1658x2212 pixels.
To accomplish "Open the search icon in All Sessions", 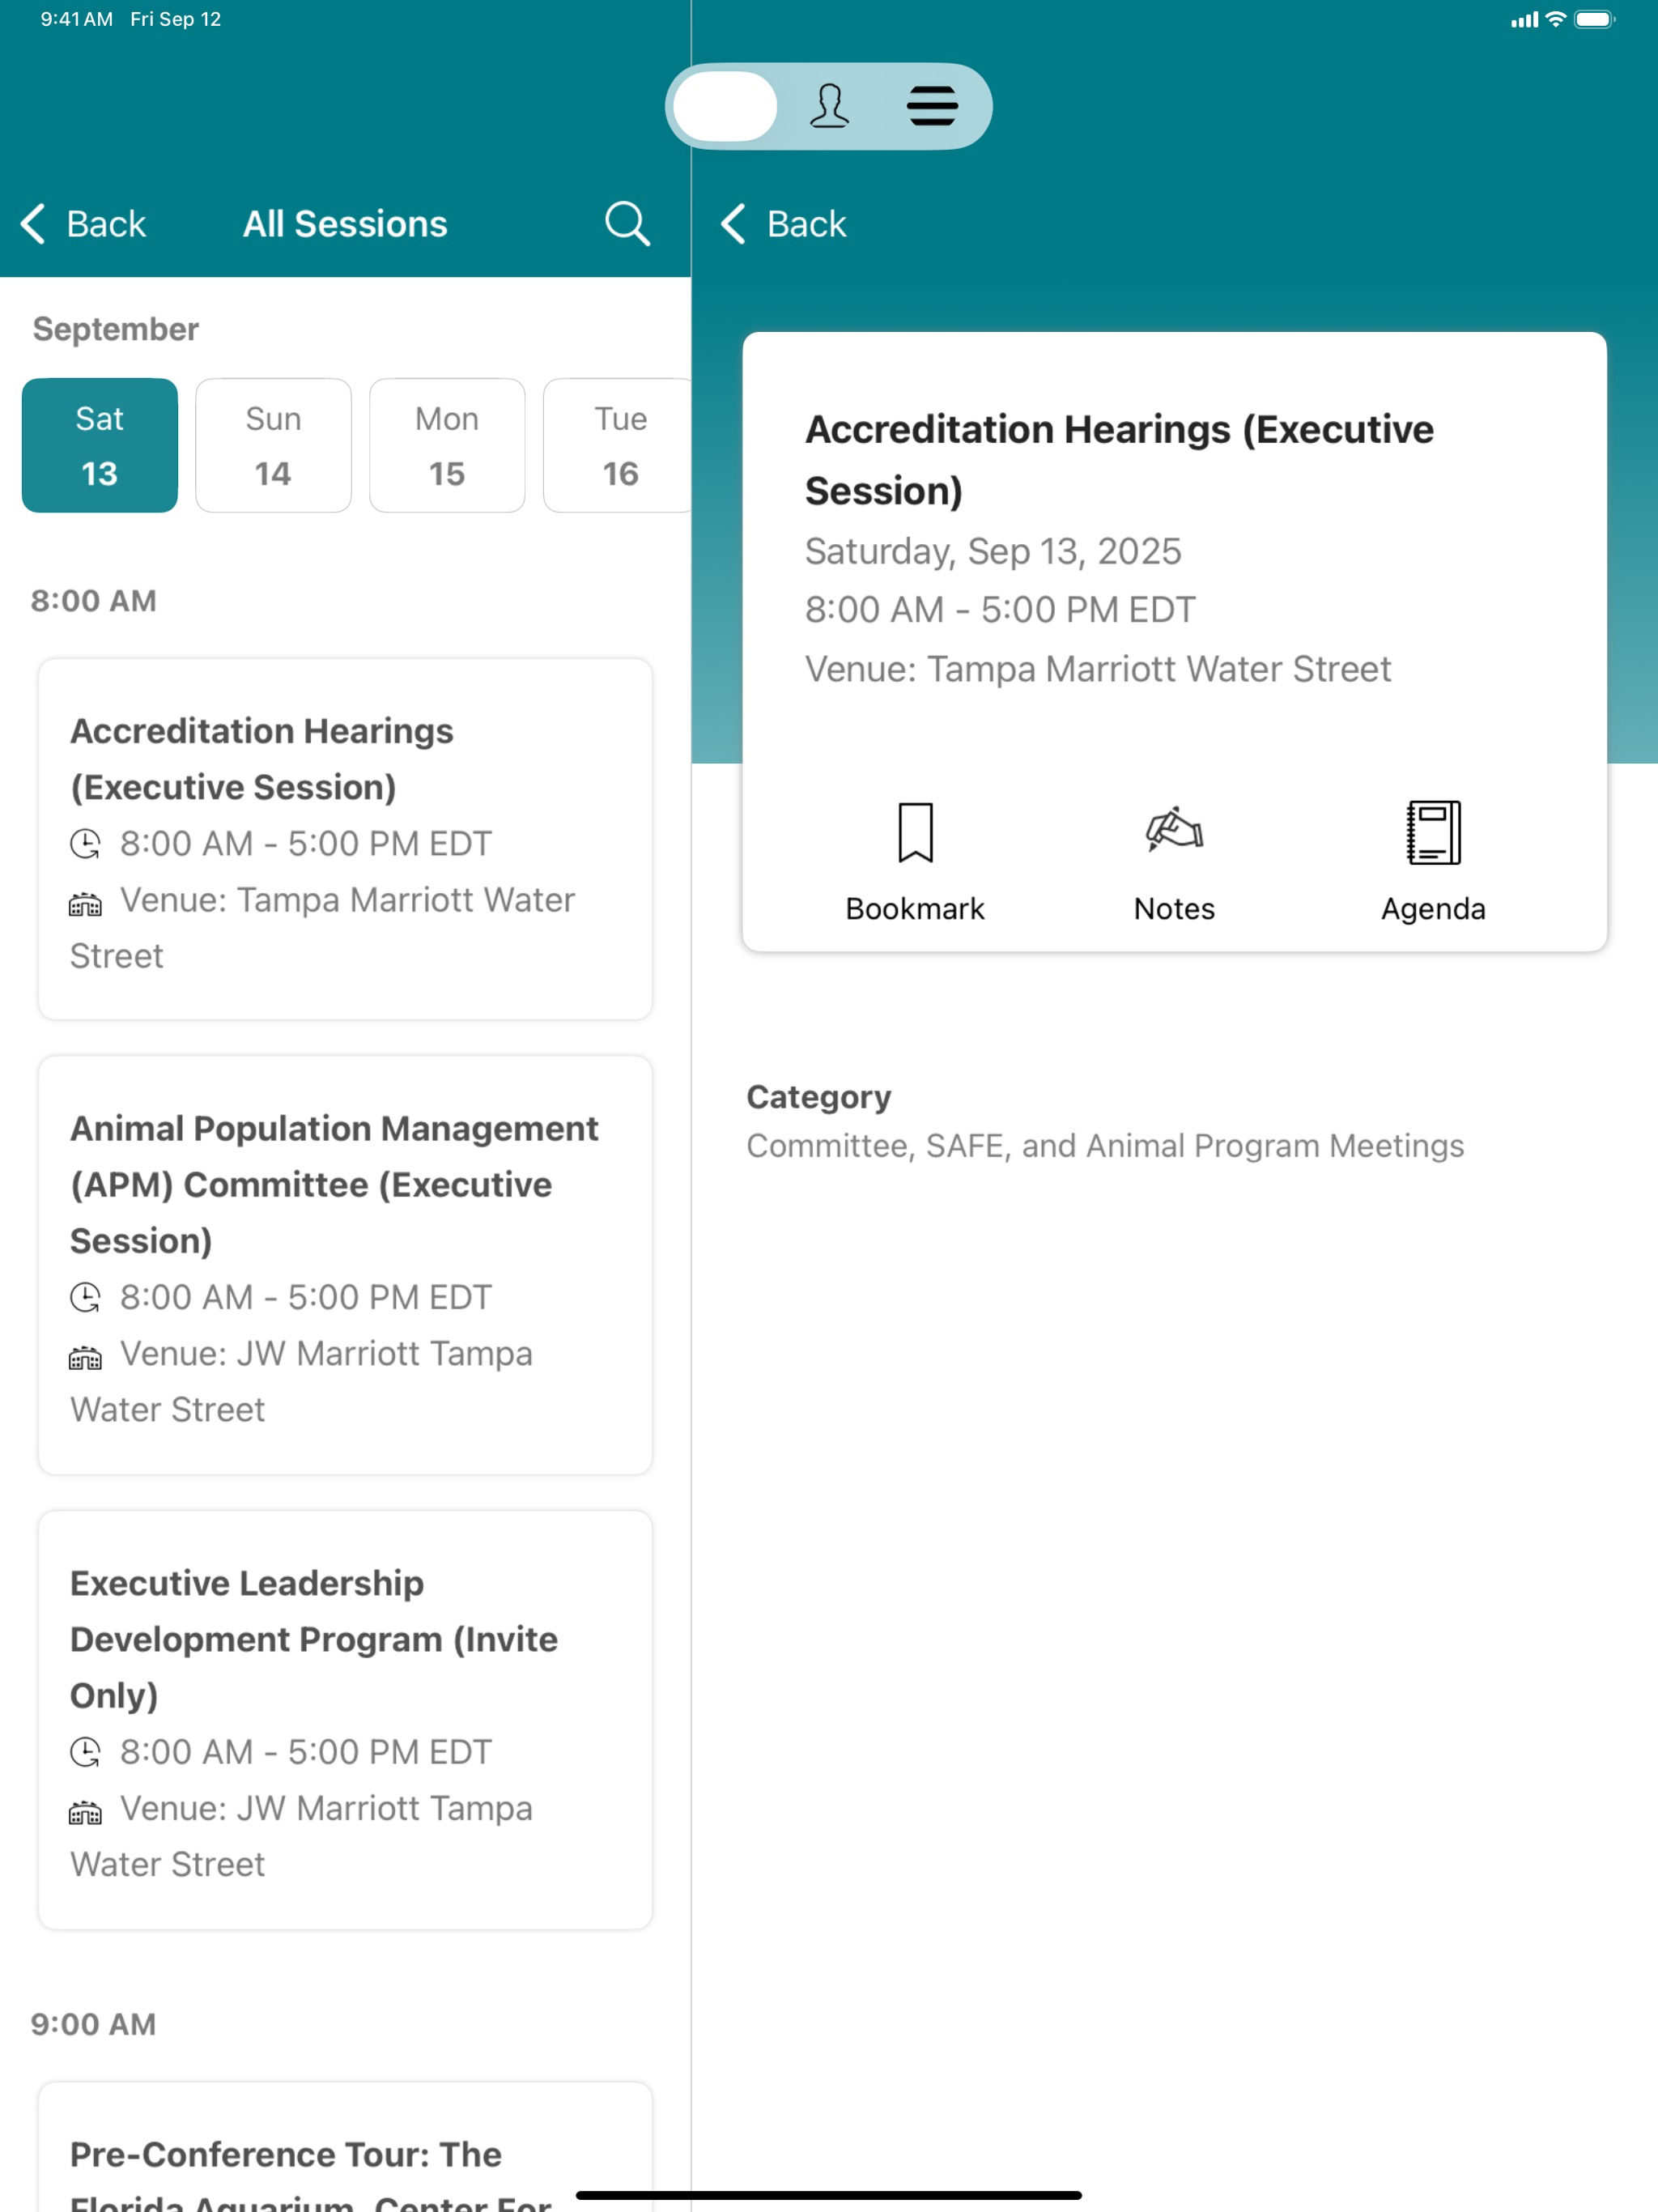I will point(627,223).
